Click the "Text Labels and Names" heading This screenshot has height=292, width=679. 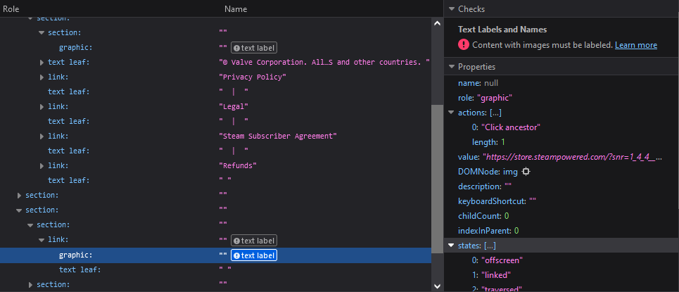[502, 30]
